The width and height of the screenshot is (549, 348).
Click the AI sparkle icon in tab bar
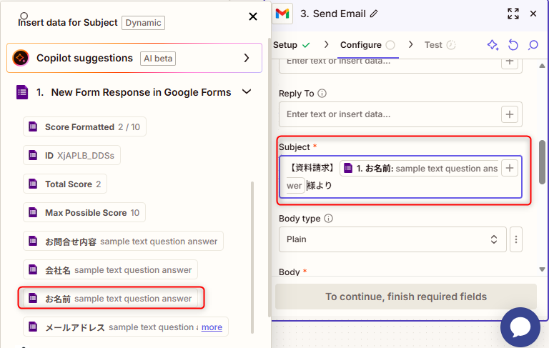[x=493, y=45]
